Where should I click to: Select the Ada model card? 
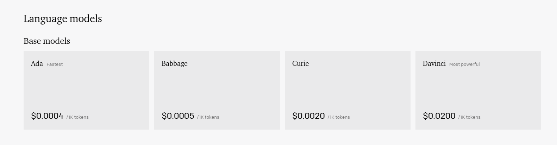tap(86, 90)
